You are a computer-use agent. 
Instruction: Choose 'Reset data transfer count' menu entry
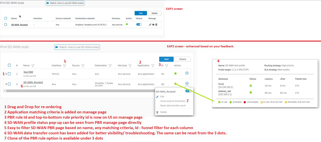(173, 106)
